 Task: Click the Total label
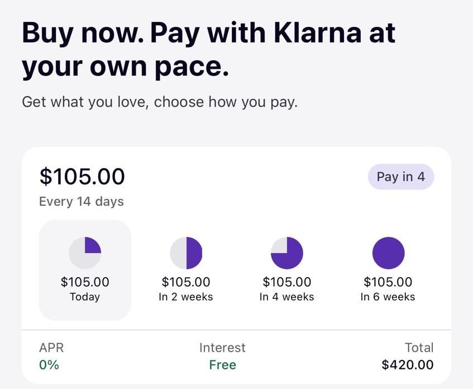point(419,348)
